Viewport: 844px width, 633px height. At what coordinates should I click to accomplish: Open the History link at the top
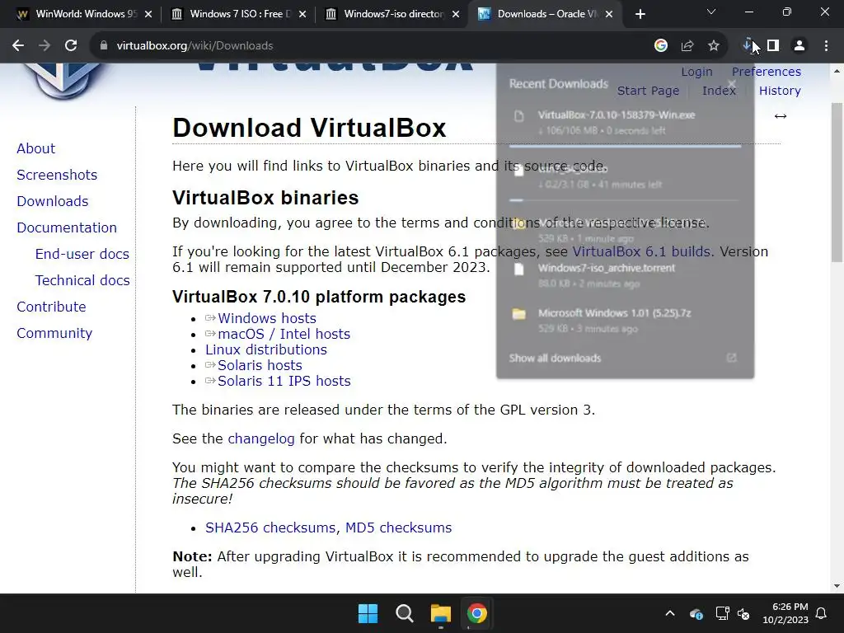[780, 91]
